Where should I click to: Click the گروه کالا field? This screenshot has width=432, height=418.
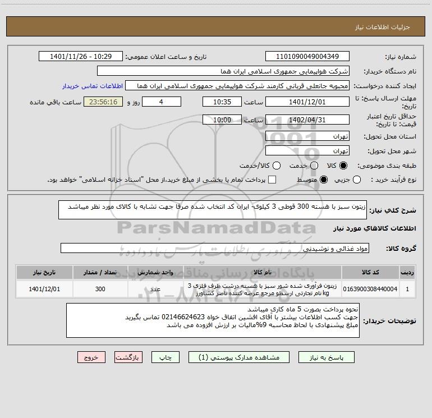pyautogui.click(x=215, y=248)
